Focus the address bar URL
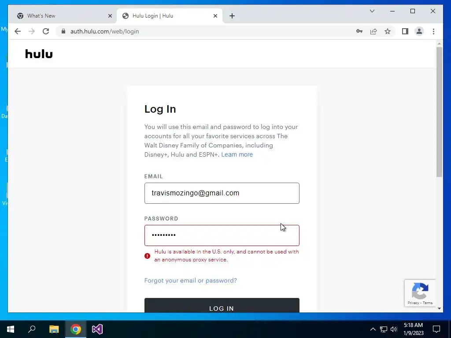Image resolution: width=451 pixels, height=338 pixels. 104,31
